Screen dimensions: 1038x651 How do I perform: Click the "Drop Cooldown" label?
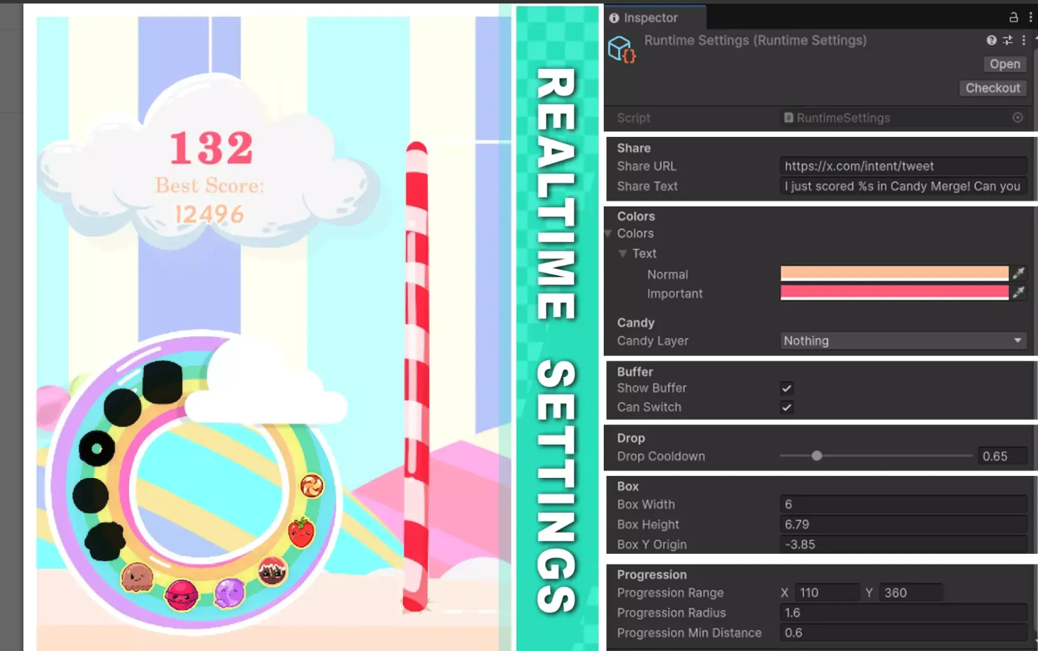661,457
